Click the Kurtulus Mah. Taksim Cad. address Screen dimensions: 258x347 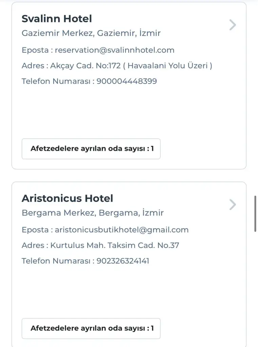115,245
